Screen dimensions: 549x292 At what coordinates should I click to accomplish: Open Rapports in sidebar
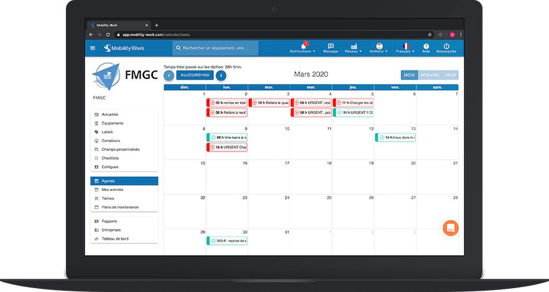point(124,221)
